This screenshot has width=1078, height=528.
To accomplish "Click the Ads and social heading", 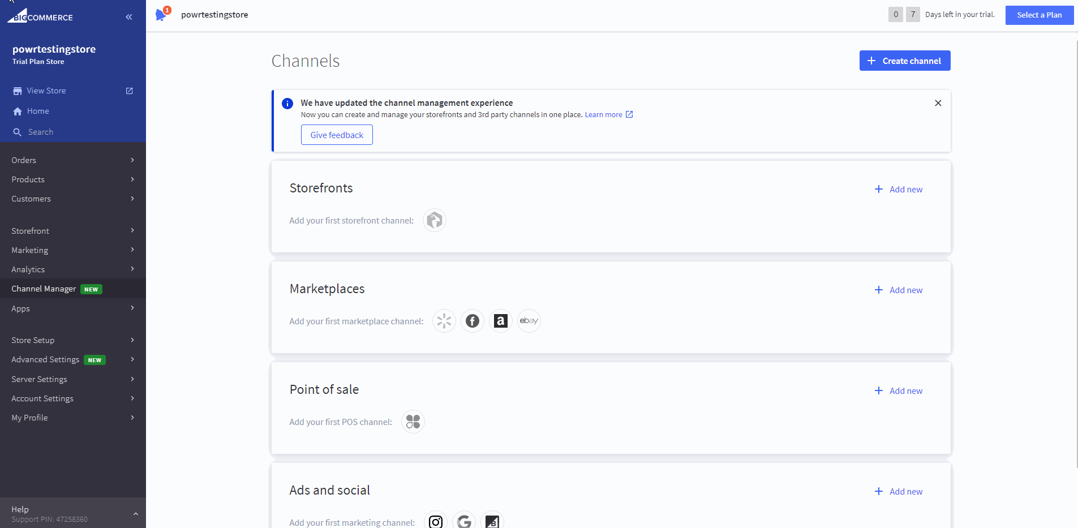I will click(x=330, y=490).
